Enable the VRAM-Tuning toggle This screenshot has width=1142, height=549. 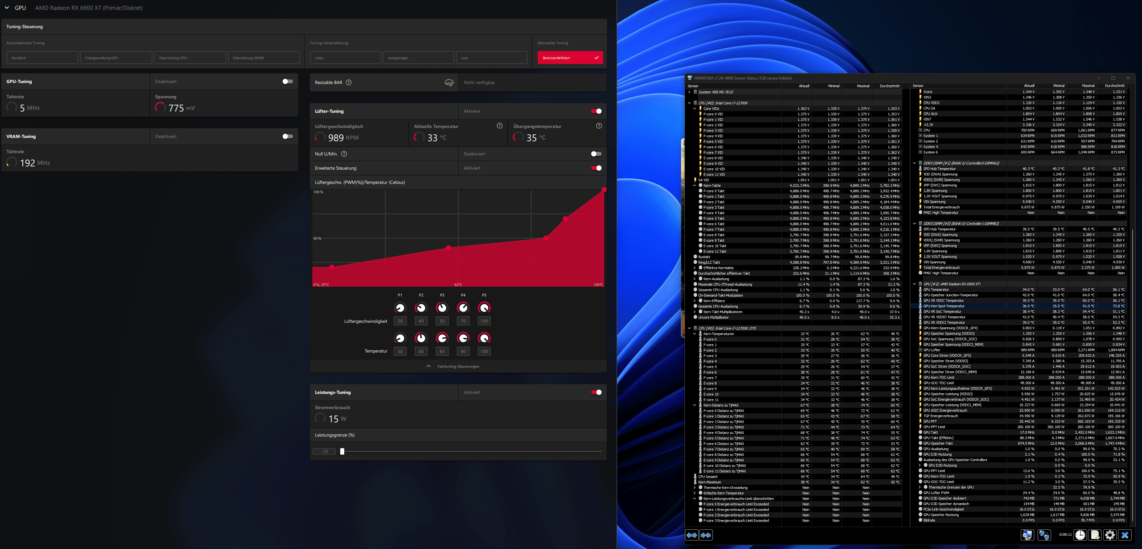pyautogui.click(x=288, y=136)
